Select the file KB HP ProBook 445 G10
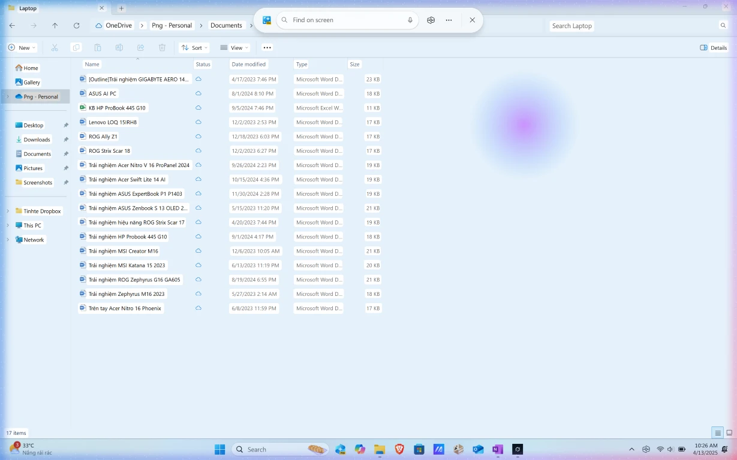Image resolution: width=737 pixels, height=460 pixels. (x=117, y=108)
